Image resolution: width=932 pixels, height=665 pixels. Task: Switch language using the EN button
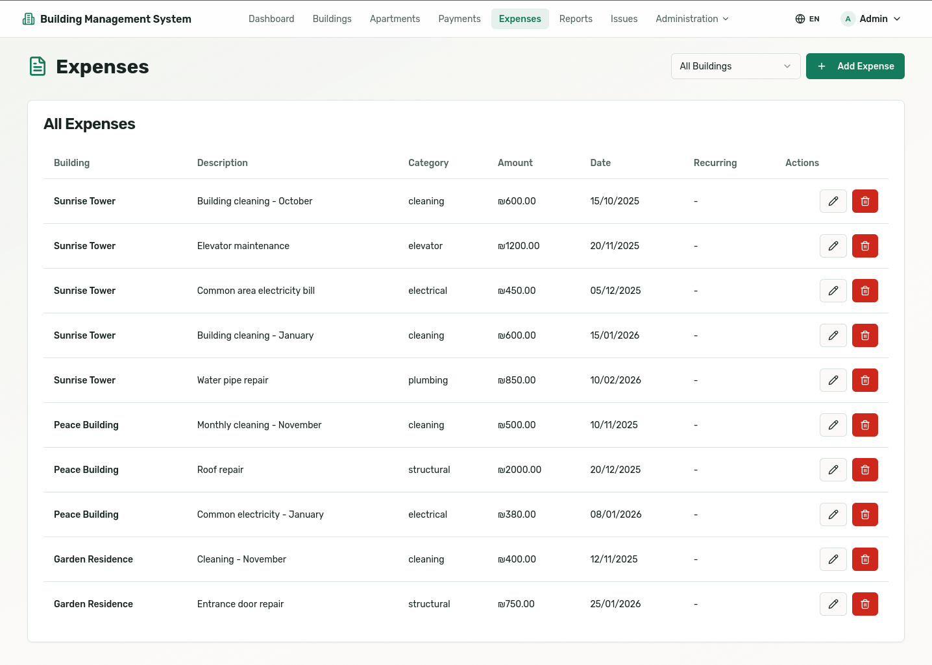coord(807,19)
